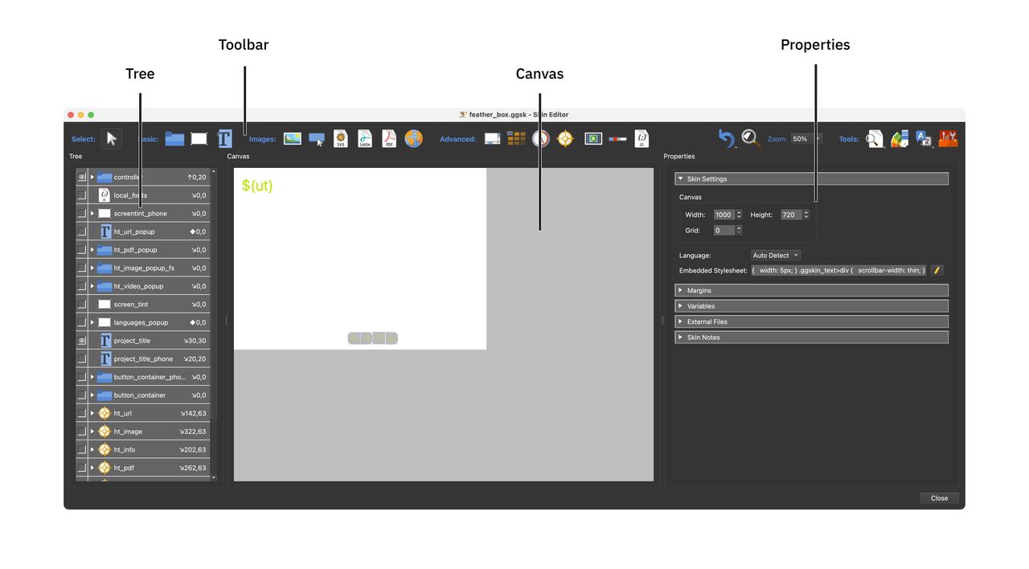Edit the embedded stylesheet with pencil button
The width and height of the screenshot is (1029, 569).
point(936,270)
